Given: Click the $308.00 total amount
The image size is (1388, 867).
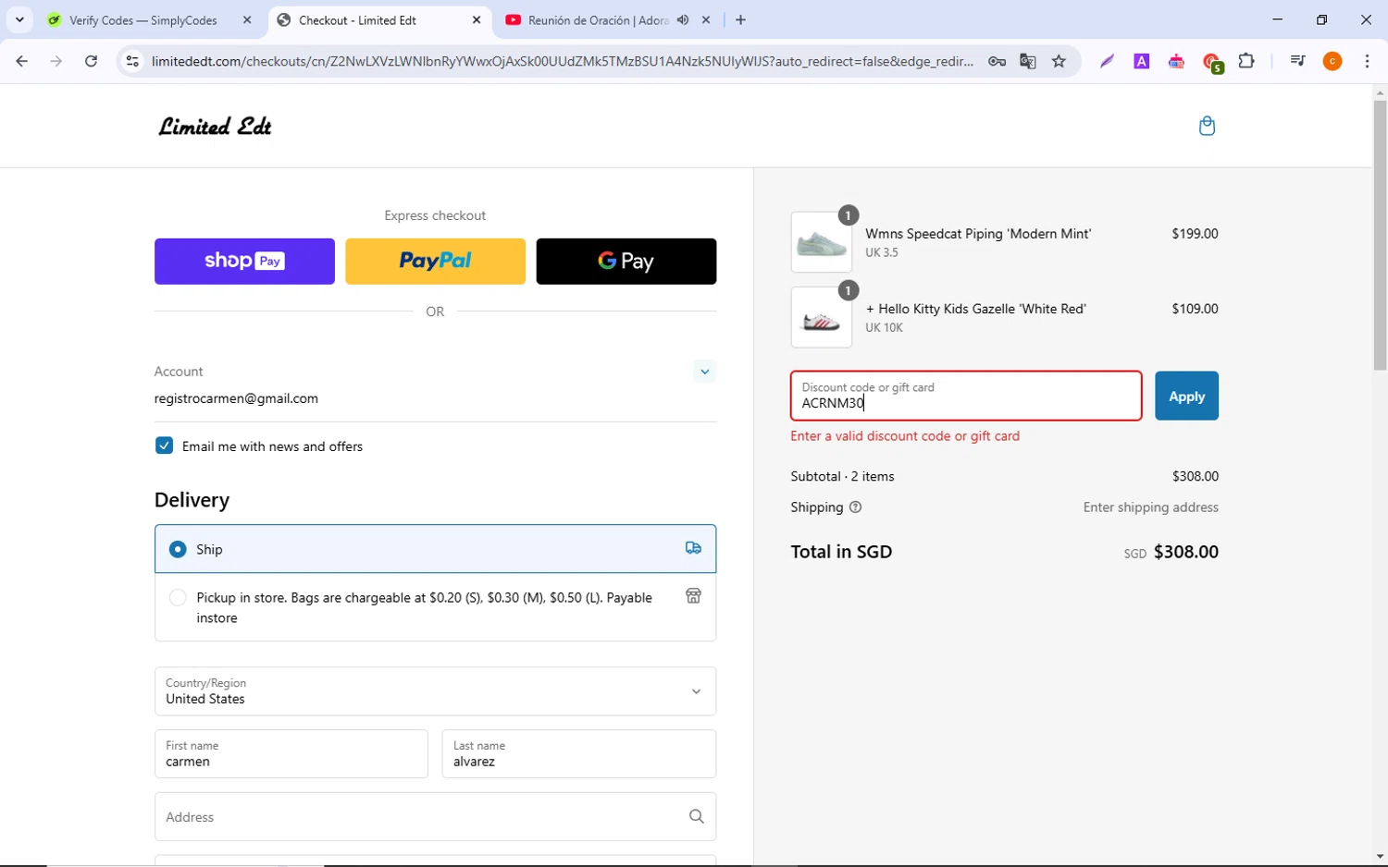Looking at the screenshot, I should (1186, 552).
